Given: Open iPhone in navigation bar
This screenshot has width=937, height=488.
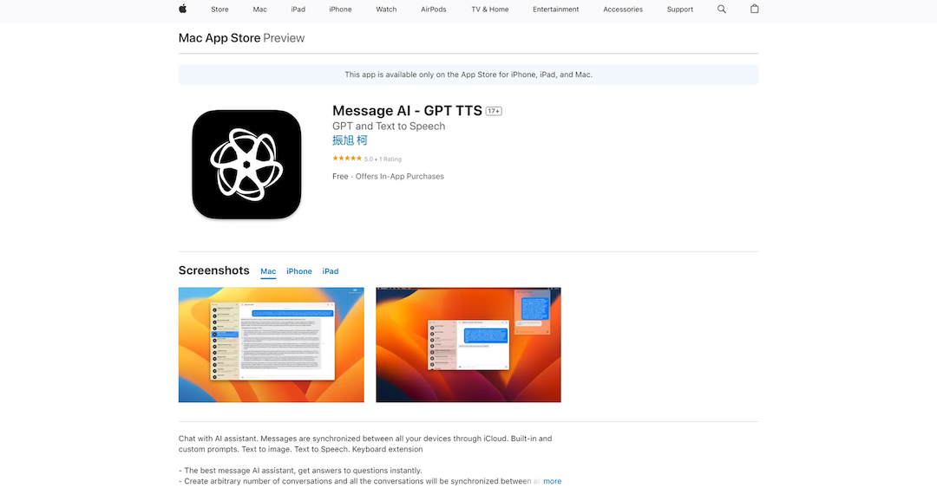Looking at the screenshot, I should coord(340,10).
